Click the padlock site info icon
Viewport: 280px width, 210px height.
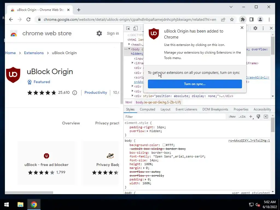click(39, 19)
